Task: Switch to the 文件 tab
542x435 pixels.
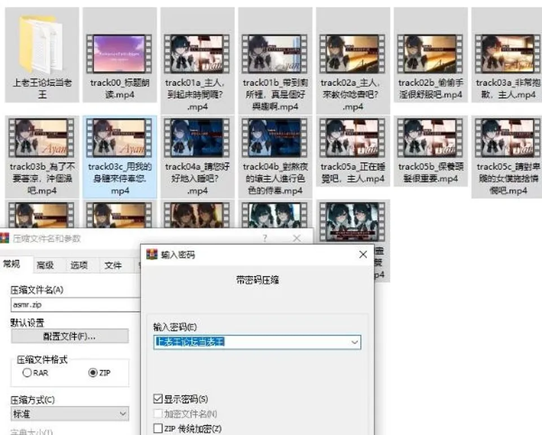Action: coord(113,265)
